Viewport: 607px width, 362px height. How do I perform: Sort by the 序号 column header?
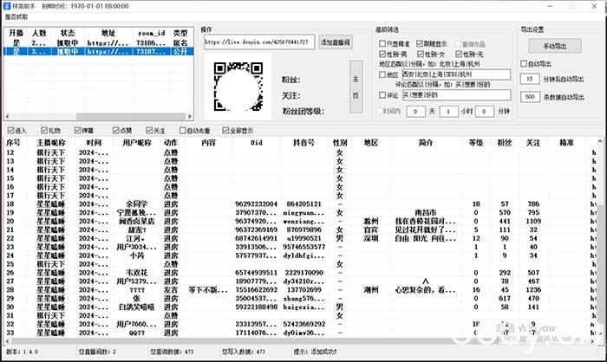[x=13, y=143]
